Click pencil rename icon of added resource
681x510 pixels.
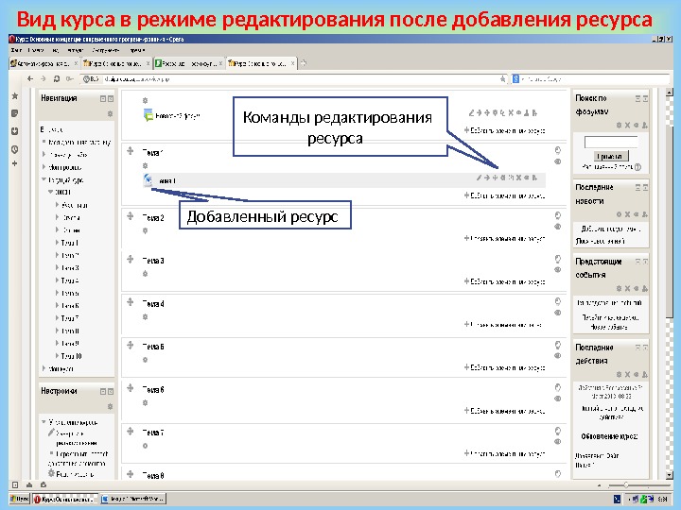(479, 178)
